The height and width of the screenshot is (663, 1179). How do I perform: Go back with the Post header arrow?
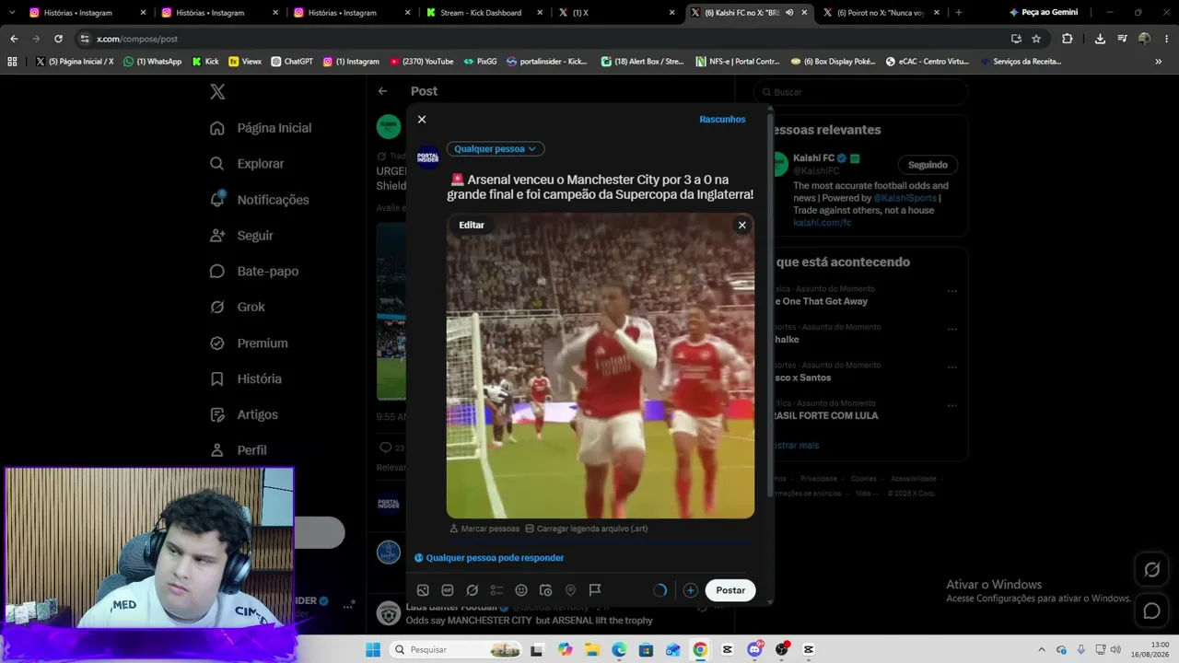(x=382, y=91)
